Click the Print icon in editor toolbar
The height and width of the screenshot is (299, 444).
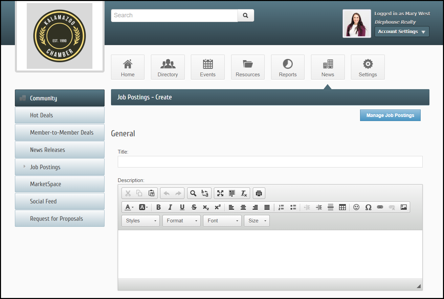coord(259,193)
